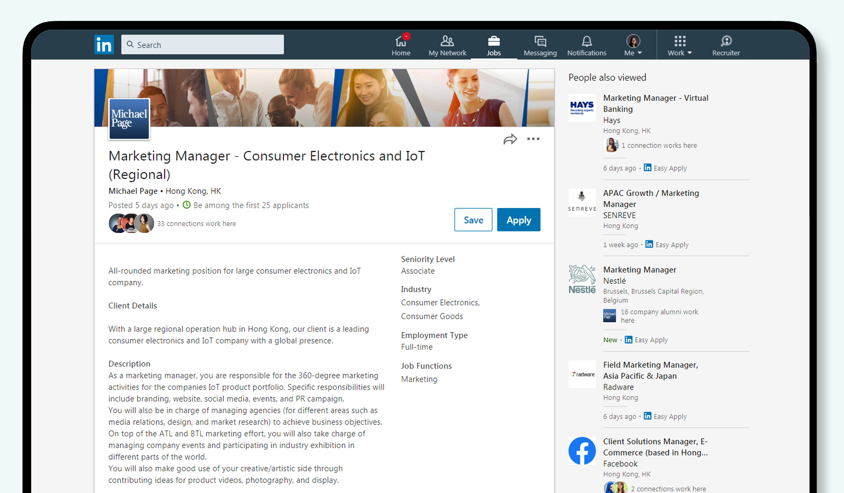Open the three-dot overflow menu options
Screen dimensions: 844x493
(534, 139)
